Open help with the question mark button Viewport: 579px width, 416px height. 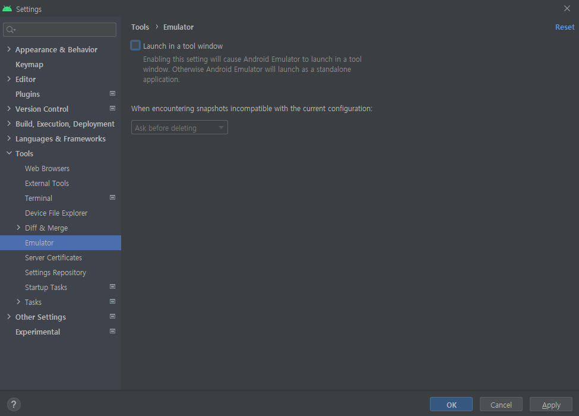point(14,404)
